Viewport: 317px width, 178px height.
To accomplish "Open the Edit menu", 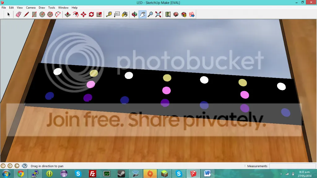I will click(x=11, y=7).
